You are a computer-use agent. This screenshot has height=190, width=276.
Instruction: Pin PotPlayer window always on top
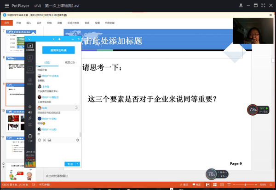click(x=241, y=6)
